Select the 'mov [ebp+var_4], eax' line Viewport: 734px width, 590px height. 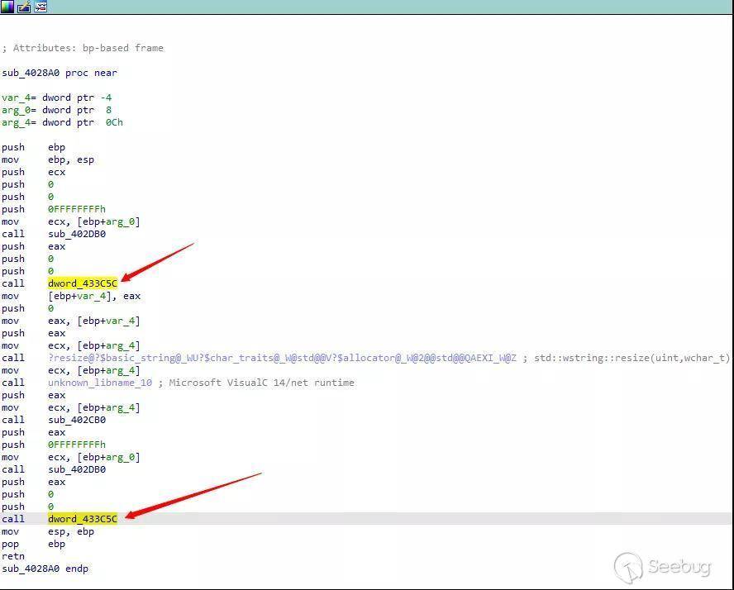pyautogui.click(x=71, y=296)
